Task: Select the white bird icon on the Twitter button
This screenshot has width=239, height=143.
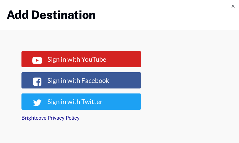Action: tap(37, 102)
